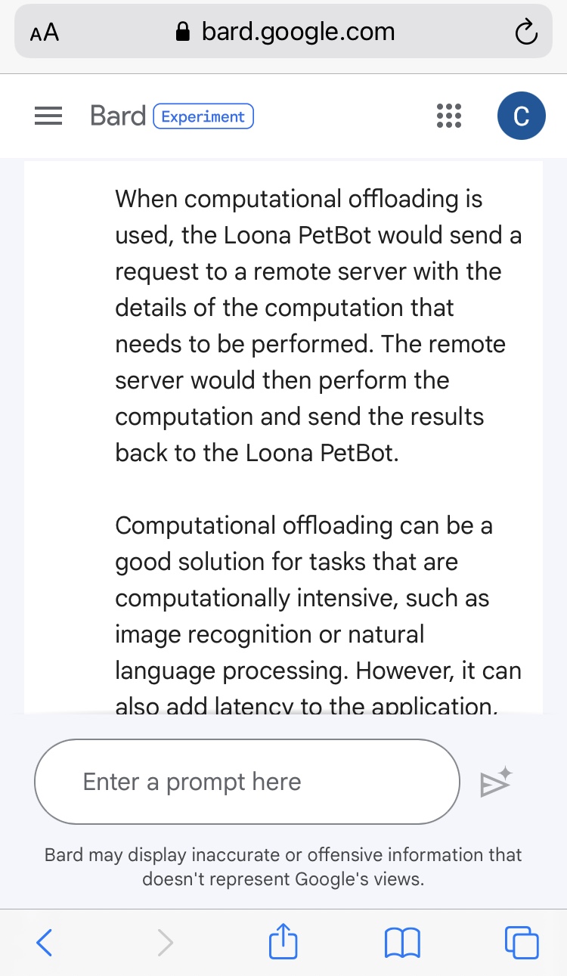Go back with Safari's back arrow

click(x=45, y=942)
